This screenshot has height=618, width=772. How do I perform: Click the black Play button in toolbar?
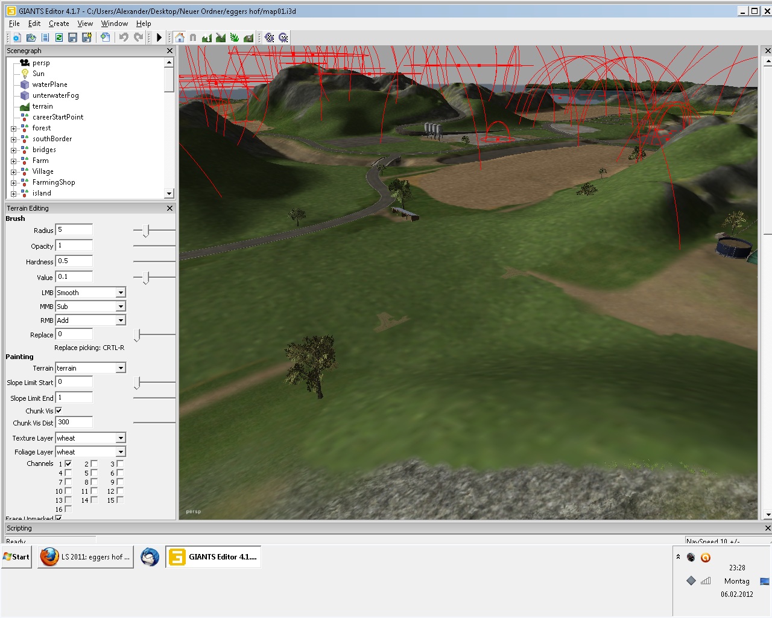point(159,37)
